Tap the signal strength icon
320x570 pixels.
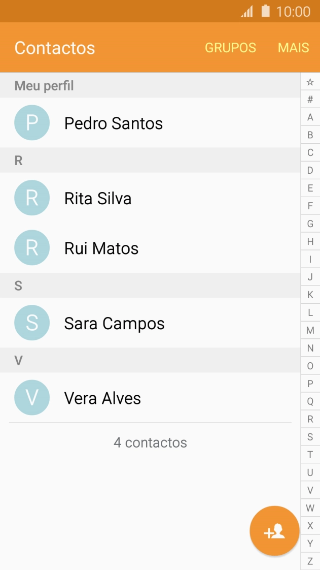pyautogui.click(x=248, y=11)
